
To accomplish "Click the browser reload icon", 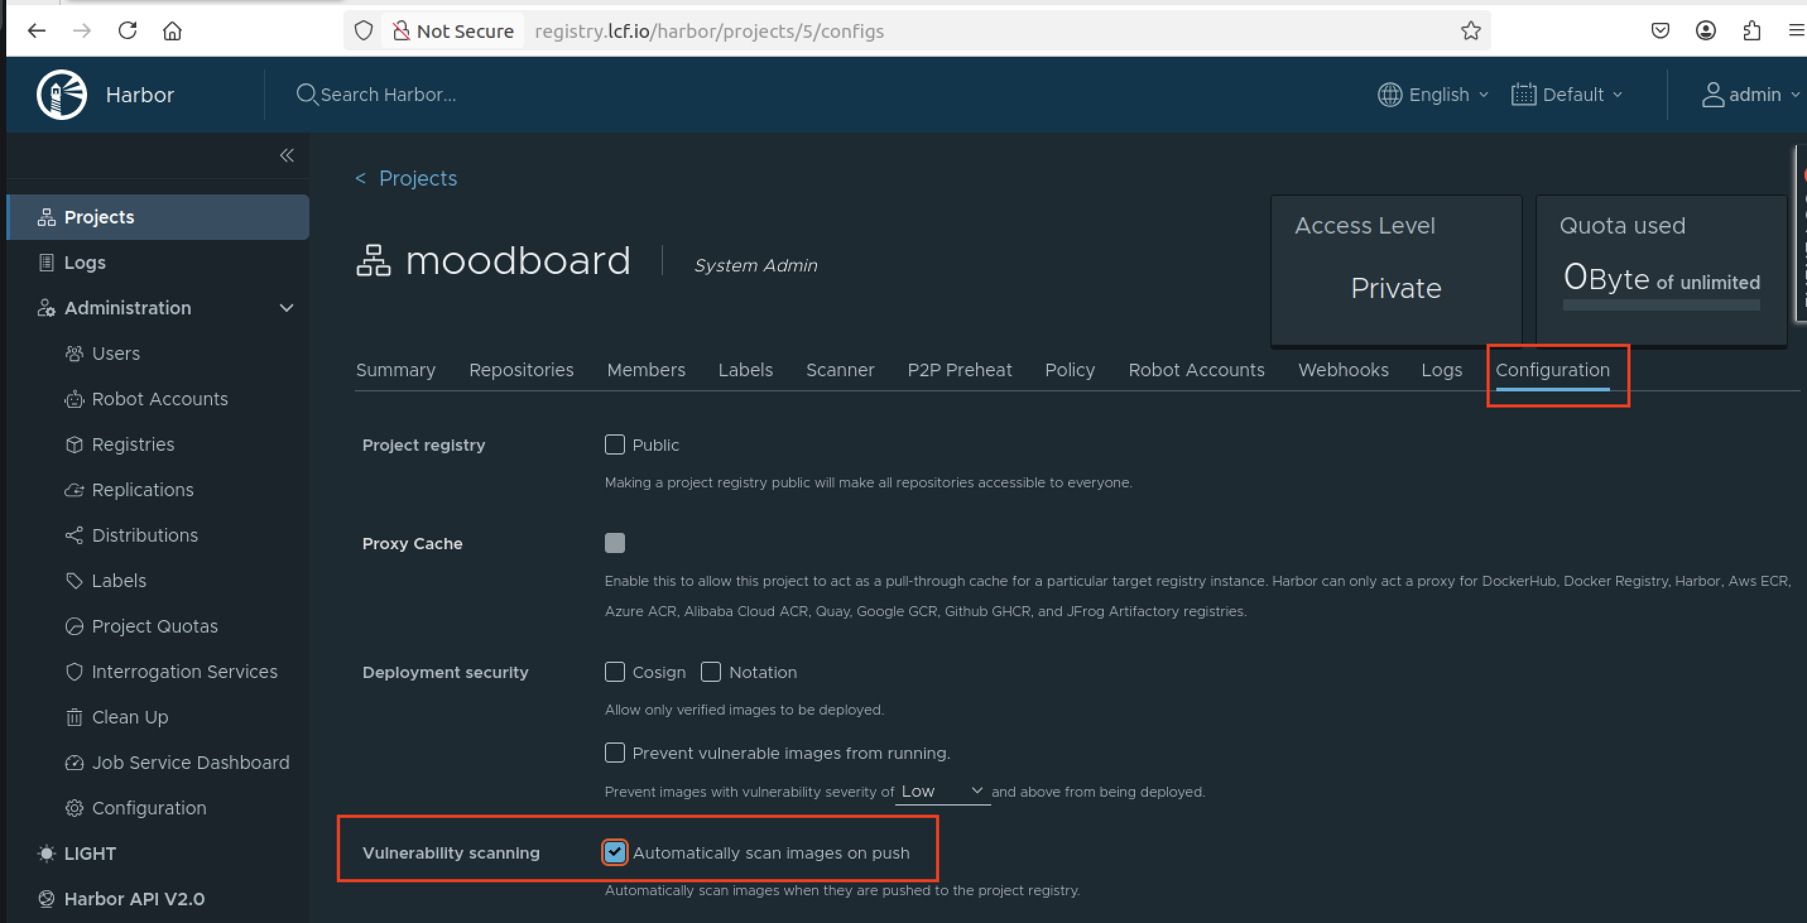I will pyautogui.click(x=128, y=31).
